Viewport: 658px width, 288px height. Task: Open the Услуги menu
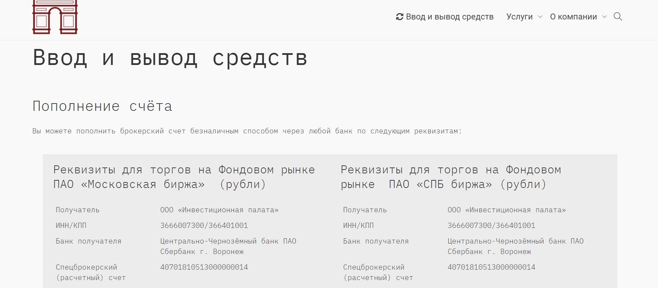click(519, 17)
